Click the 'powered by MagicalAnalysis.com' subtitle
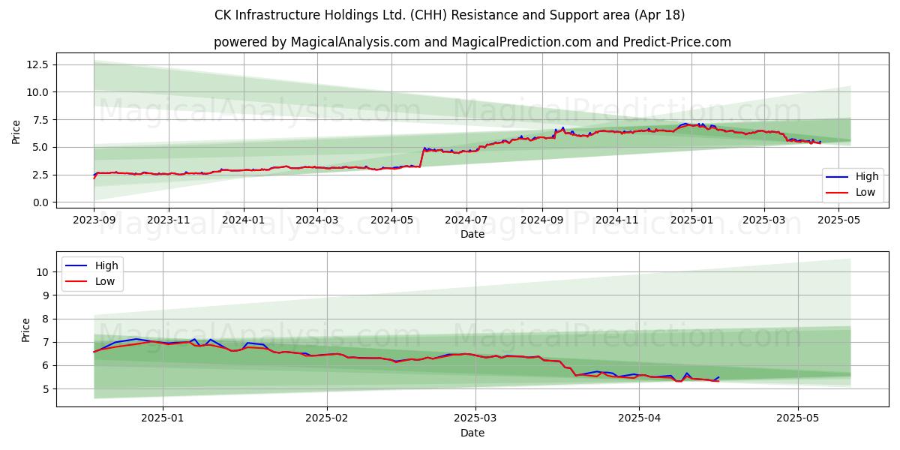 pyautogui.click(x=472, y=42)
